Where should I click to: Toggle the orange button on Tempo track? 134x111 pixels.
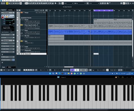pyautogui.click(x=21, y=13)
